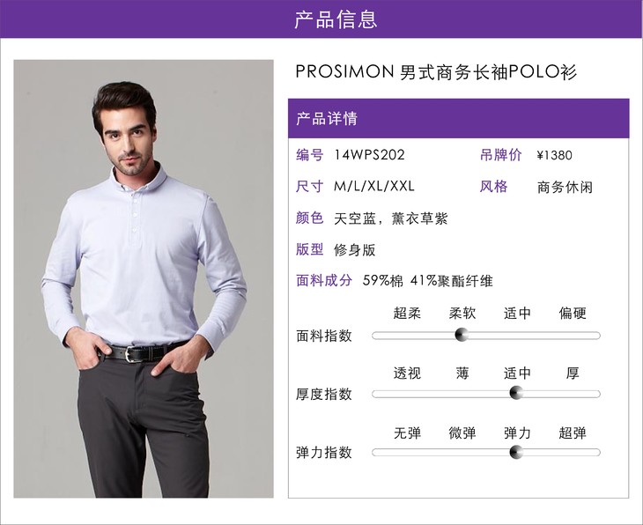The width and height of the screenshot is (643, 525).
Task: Open the model photo in polo shirt
Action: tap(144, 279)
